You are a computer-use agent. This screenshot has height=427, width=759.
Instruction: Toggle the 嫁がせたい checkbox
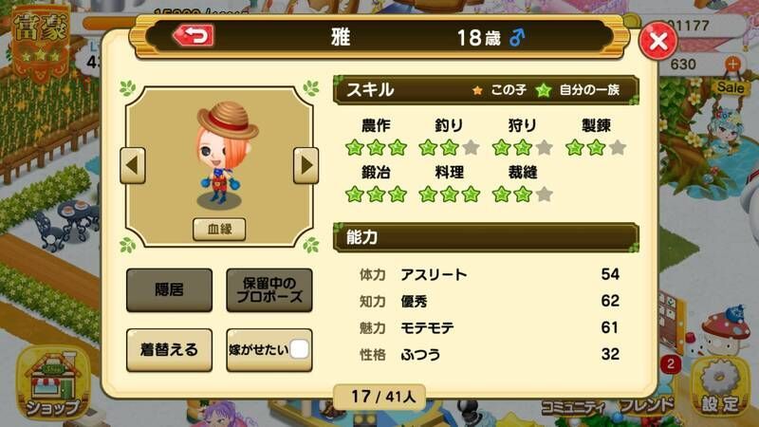pos(299,349)
